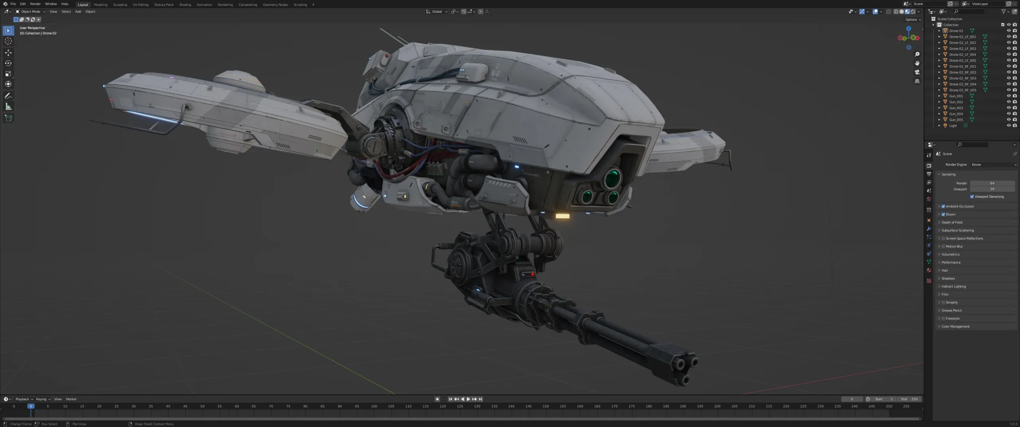This screenshot has width=1020, height=427.
Task: Click the Options button in viewport header
Action: [x=911, y=19]
